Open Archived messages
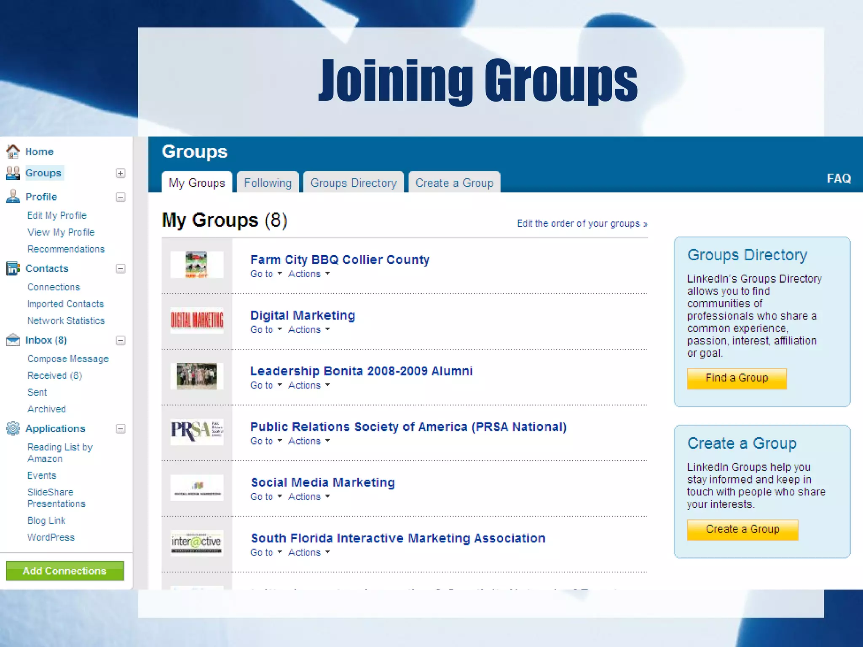863x647 pixels. [47, 409]
